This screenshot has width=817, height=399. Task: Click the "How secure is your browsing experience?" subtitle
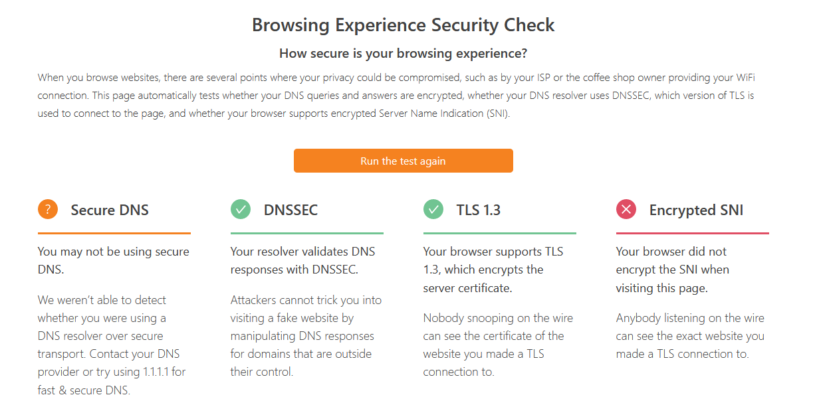[x=403, y=53]
